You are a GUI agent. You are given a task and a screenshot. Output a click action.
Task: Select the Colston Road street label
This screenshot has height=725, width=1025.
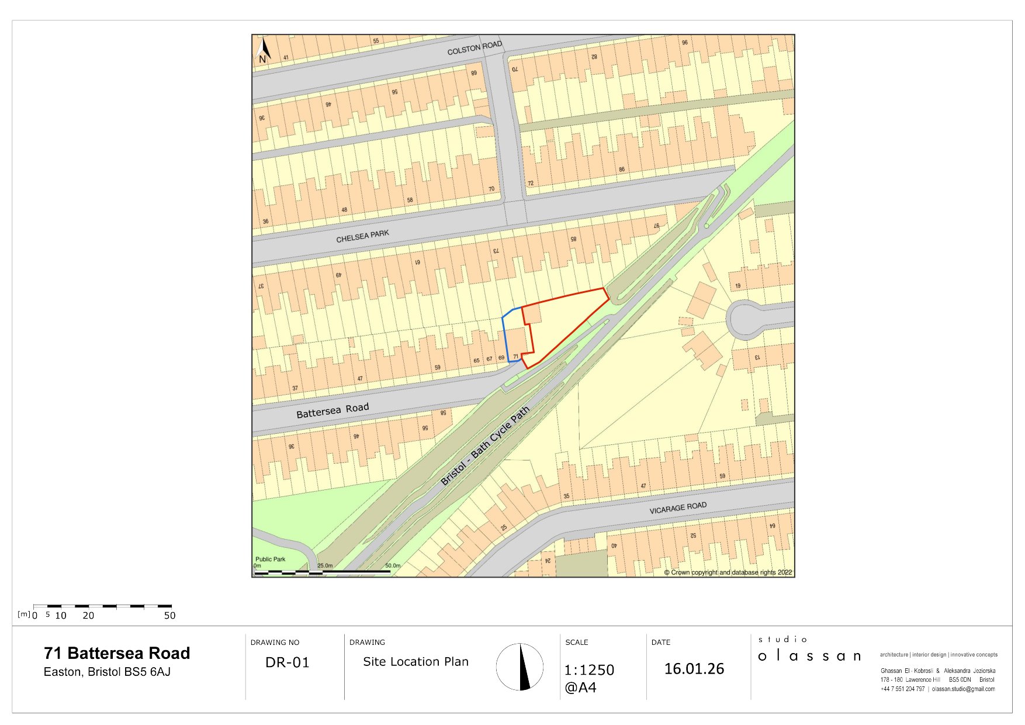pyautogui.click(x=475, y=48)
